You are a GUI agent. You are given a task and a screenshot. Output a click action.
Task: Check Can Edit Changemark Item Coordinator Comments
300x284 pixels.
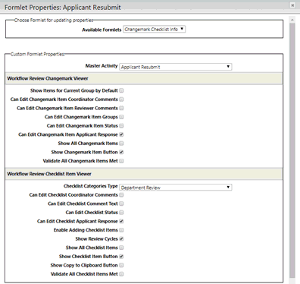coord(121,99)
